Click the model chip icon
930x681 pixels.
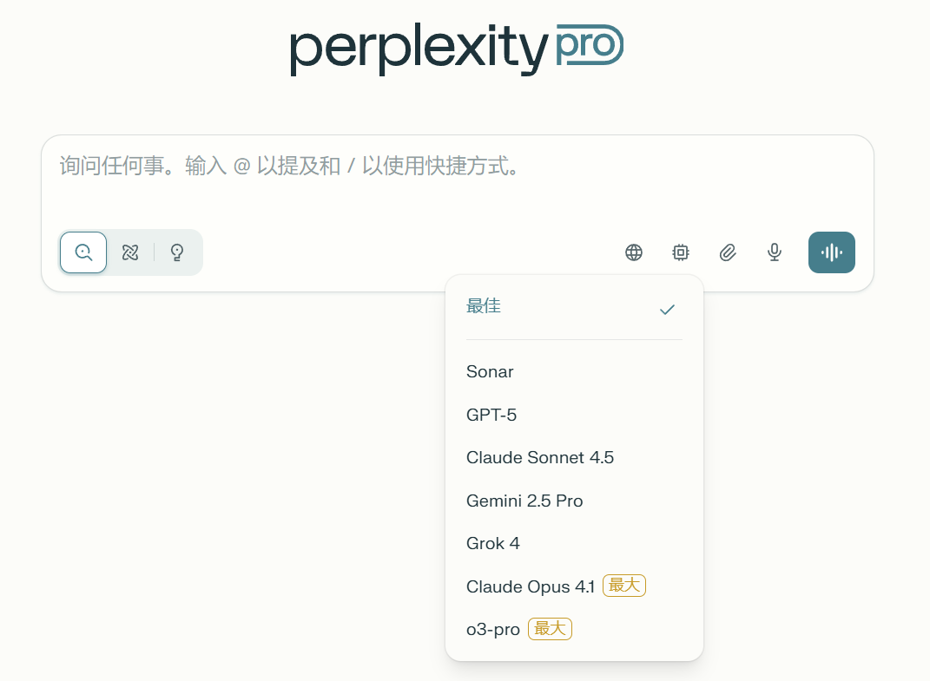tap(681, 252)
